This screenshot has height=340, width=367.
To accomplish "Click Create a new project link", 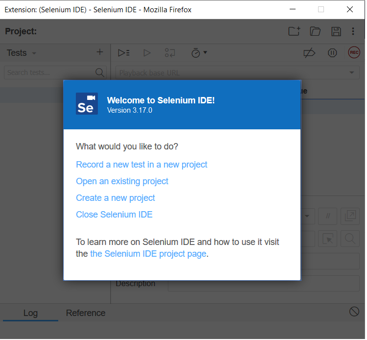I will pyautogui.click(x=115, y=198).
